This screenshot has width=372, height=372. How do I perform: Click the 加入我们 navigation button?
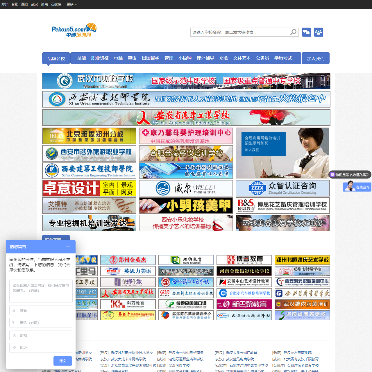point(316,58)
